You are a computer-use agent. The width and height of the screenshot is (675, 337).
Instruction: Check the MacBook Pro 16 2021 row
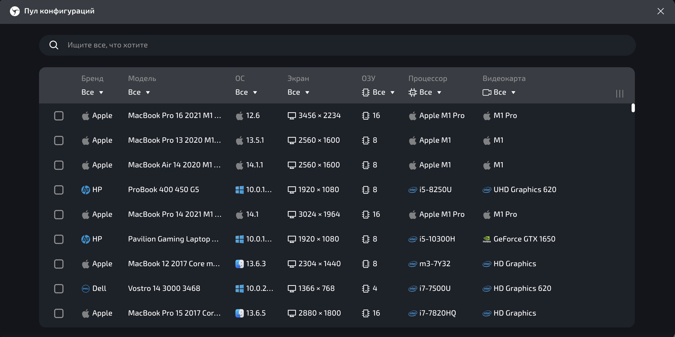(x=59, y=116)
